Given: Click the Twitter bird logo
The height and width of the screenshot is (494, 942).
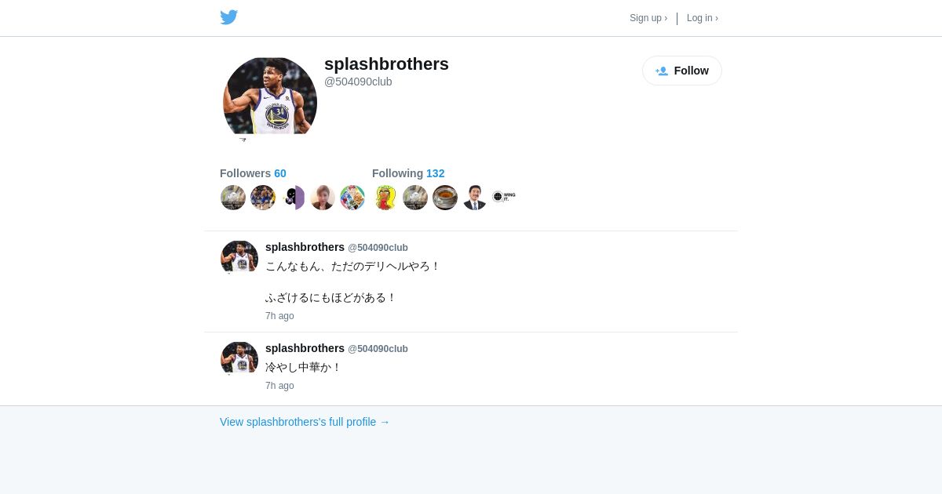Looking at the screenshot, I should pos(228,17).
